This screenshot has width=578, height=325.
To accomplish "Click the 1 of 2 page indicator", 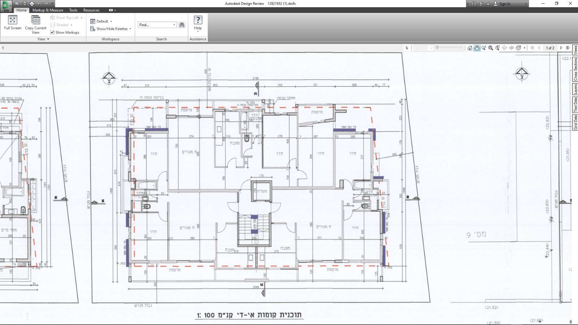I will point(550,48).
